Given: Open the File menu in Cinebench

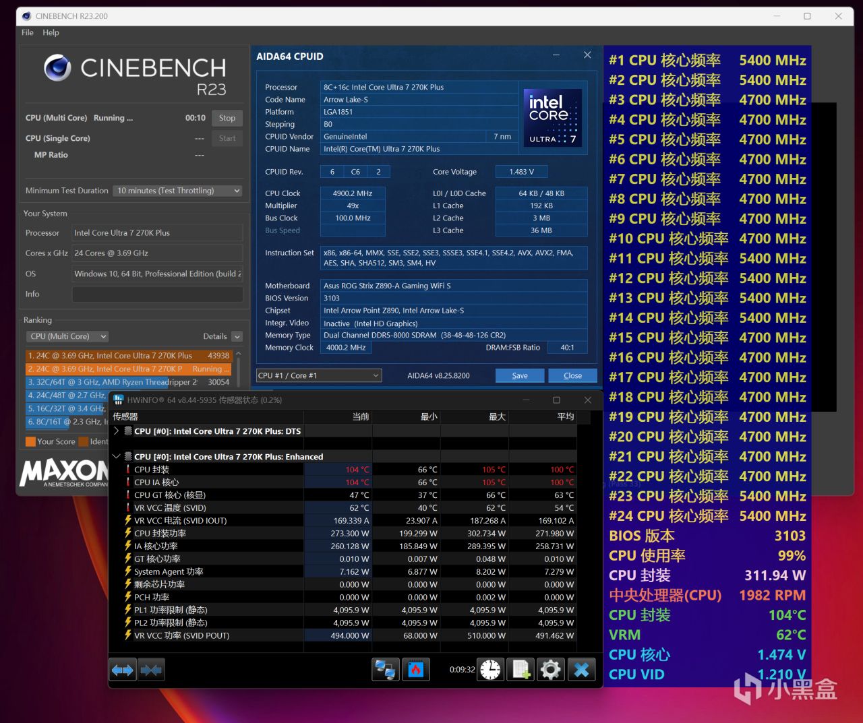Looking at the screenshot, I should [x=28, y=32].
